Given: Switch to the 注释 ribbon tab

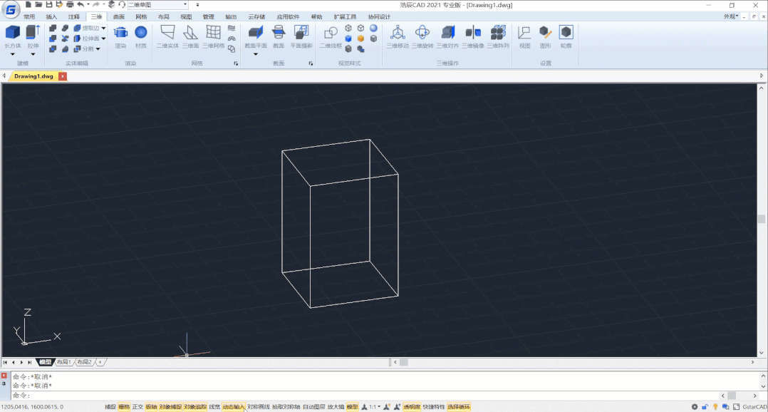Looking at the screenshot, I should 74,16.
